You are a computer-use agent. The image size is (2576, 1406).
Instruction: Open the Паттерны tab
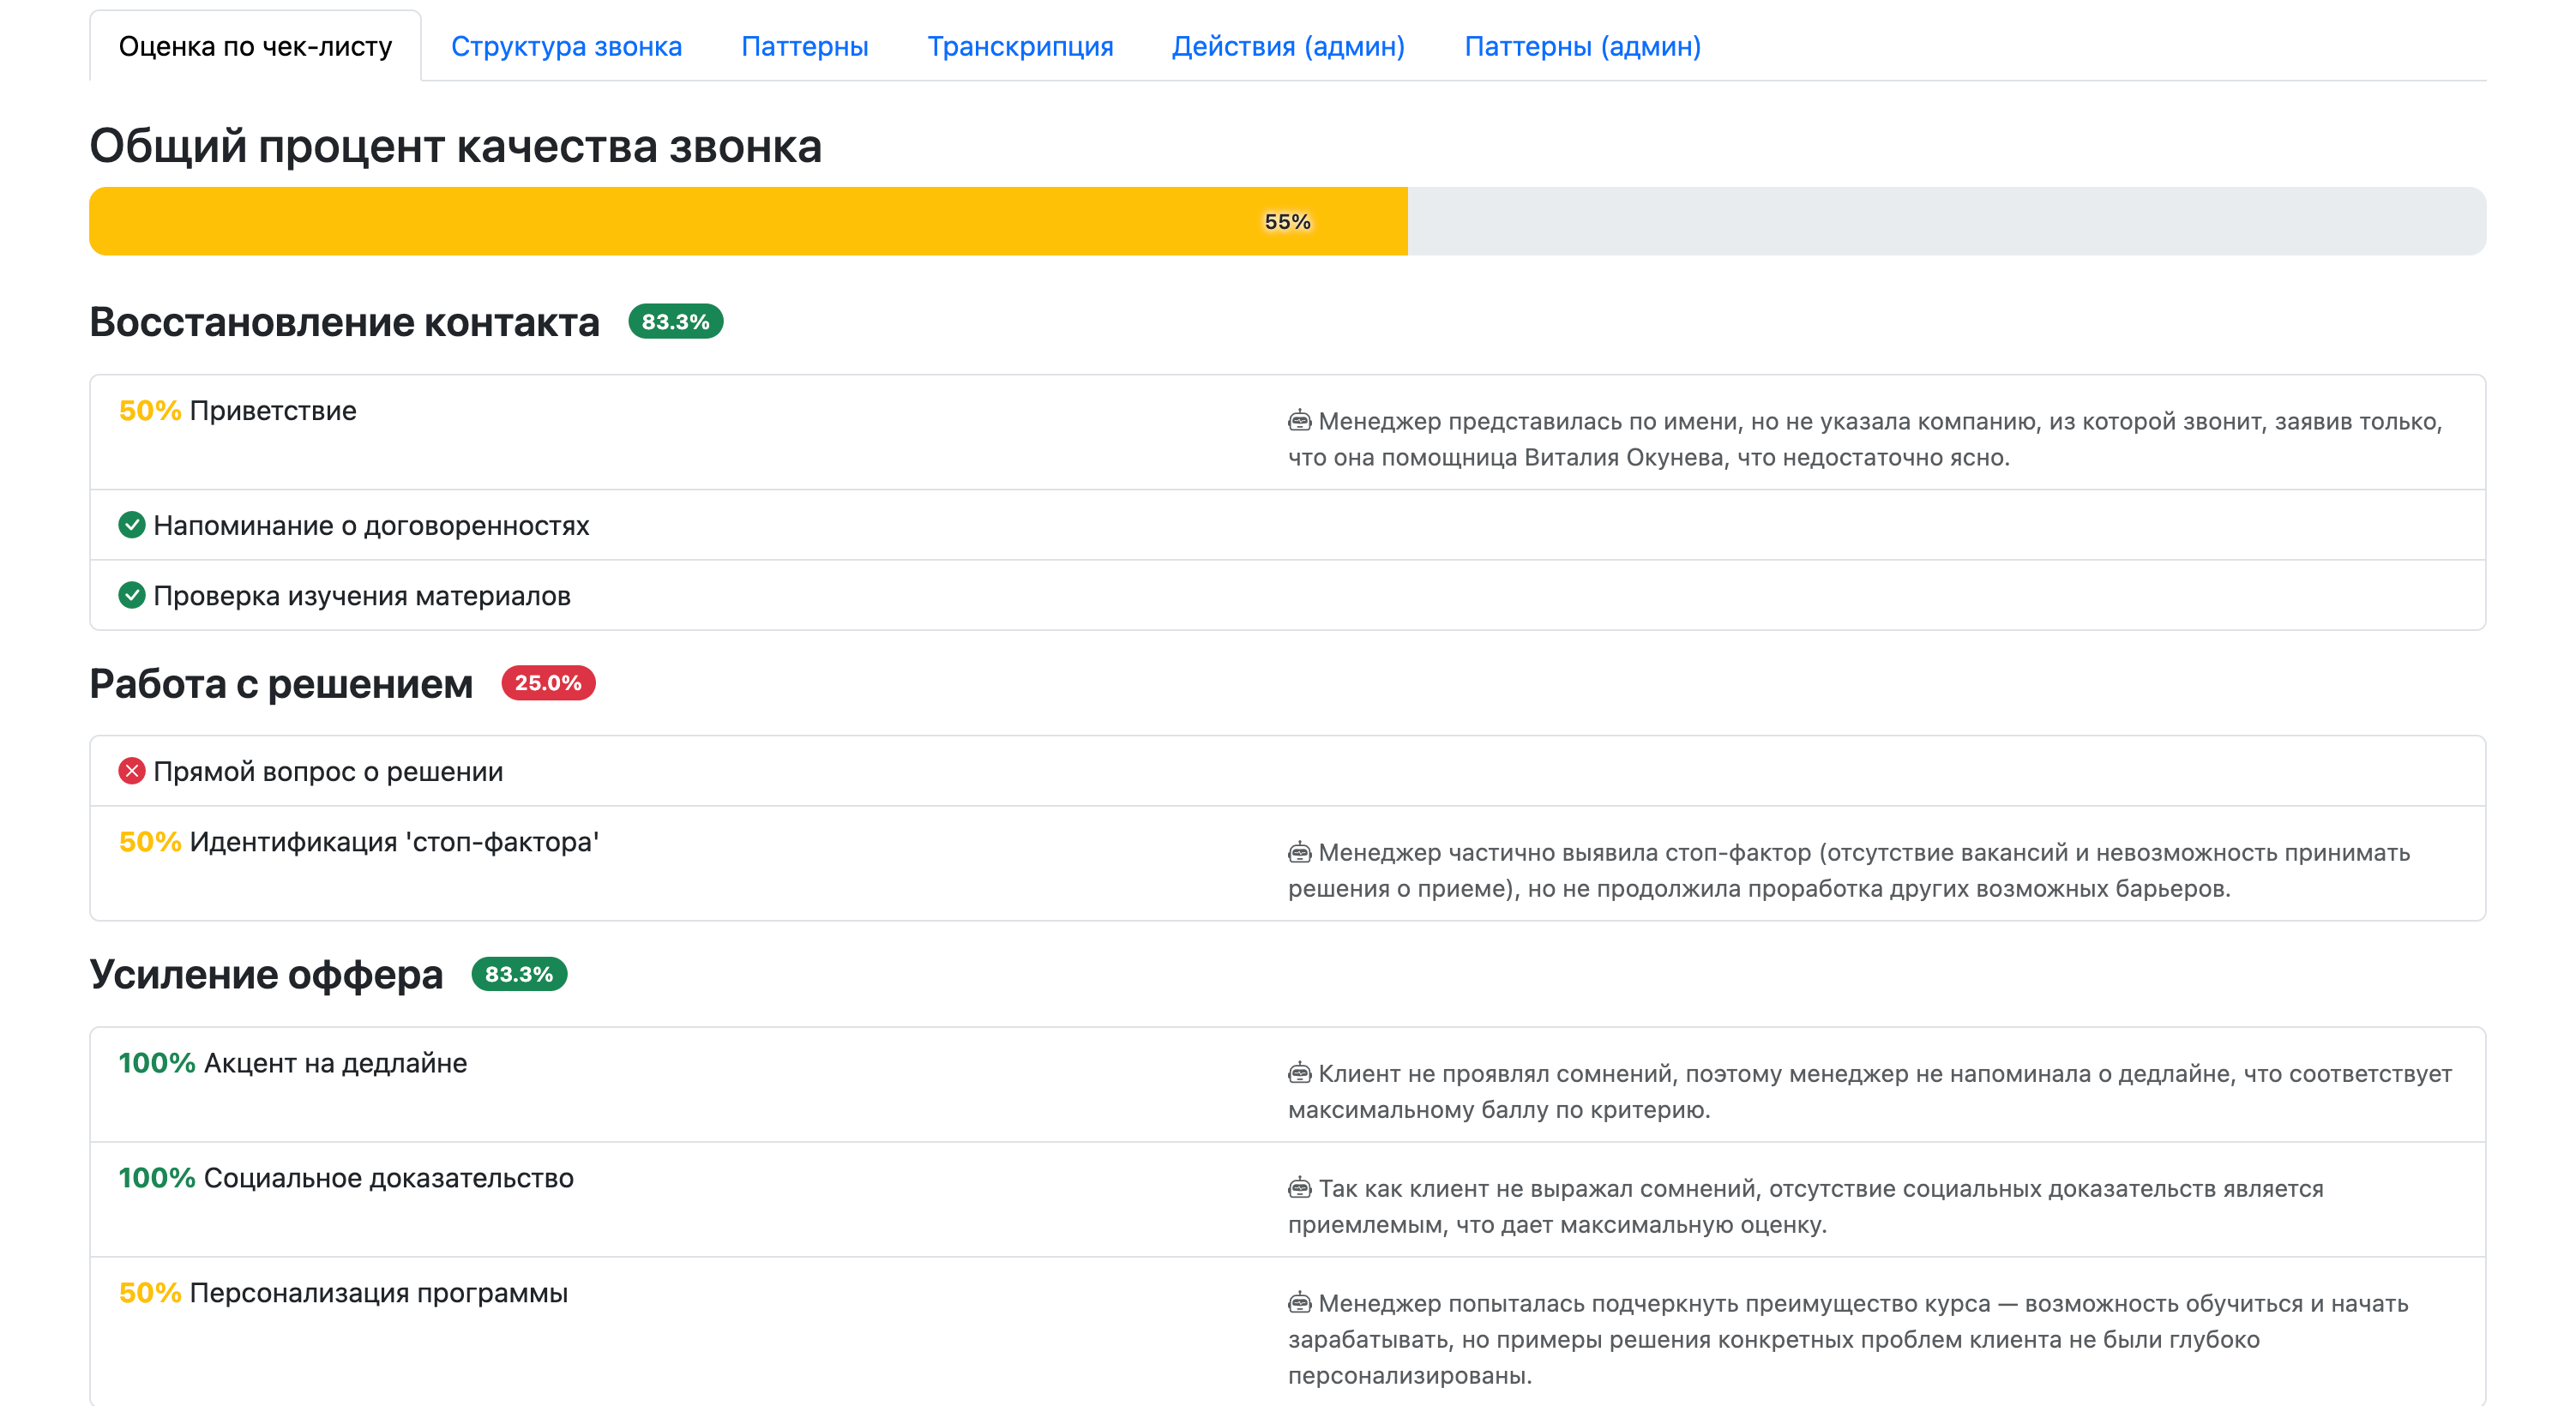[804, 46]
